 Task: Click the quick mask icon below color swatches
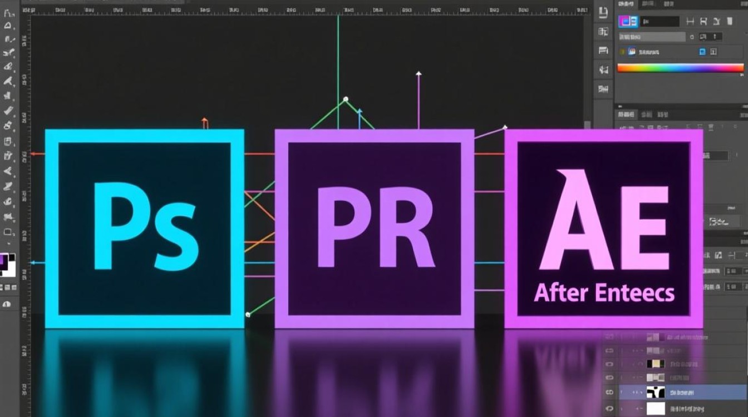pyautogui.click(x=7, y=304)
